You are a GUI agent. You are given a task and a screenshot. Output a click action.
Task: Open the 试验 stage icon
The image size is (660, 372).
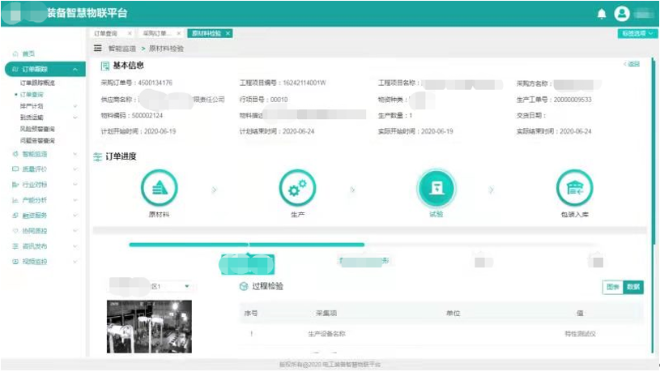[436, 188]
